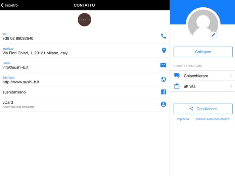This screenshot has width=235, height=176.
Task: Expand the attività chevron
Action: click(231, 86)
